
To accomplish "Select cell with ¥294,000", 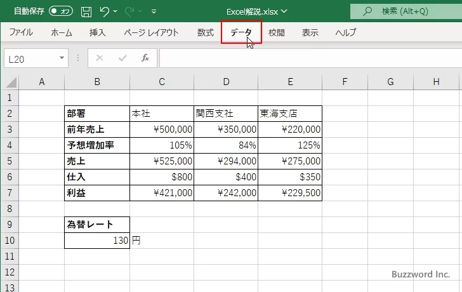I will (226, 161).
